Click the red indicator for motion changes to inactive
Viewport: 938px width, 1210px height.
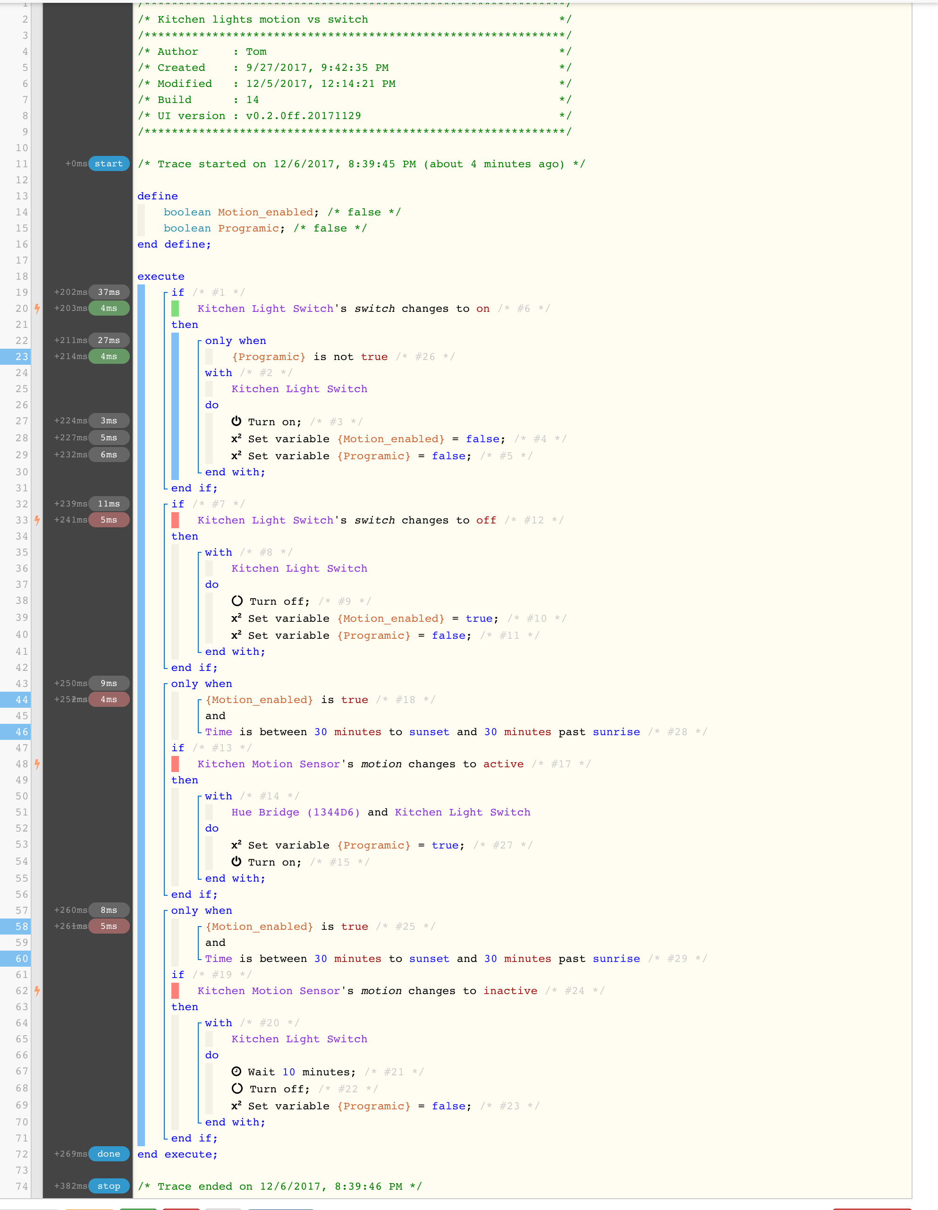pyautogui.click(x=175, y=991)
